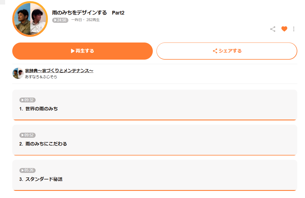This screenshot has width=305, height=198.
Task: Open the 家辞典～家づくりとメンテナンス～ channel link
Action: pyautogui.click(x=59, y=71)
